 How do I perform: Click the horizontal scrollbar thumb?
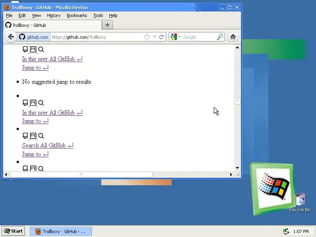[x=81, y=174]
